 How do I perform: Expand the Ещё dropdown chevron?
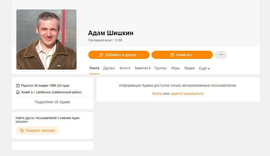(x=209, y=69)
